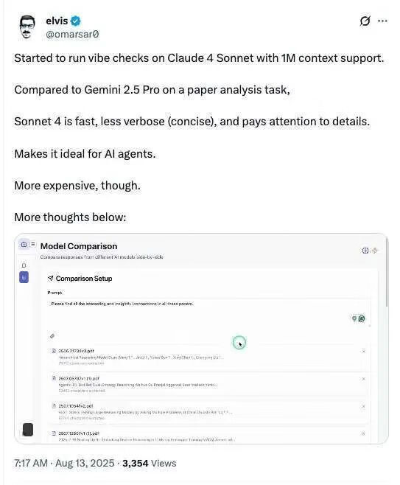The height and width of the screenshot is (485, 400).
Task: Remove the 2507.10541v2.pdf attachment
Action: pos(363,406)
